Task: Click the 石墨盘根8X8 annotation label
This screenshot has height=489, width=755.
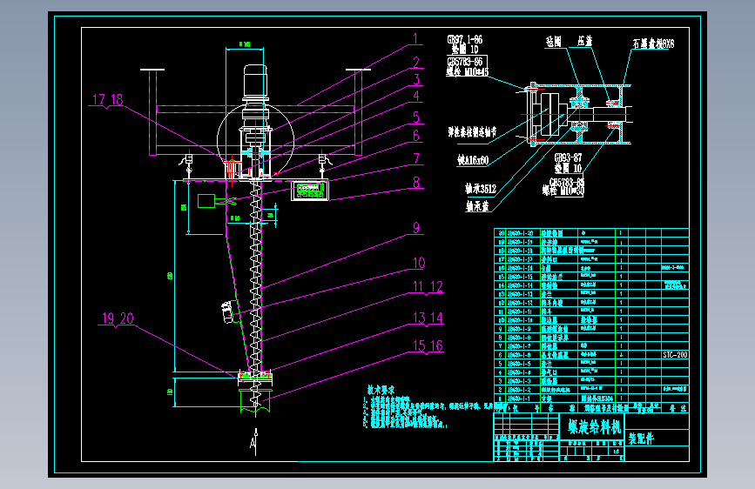Action: pos(653,44)
